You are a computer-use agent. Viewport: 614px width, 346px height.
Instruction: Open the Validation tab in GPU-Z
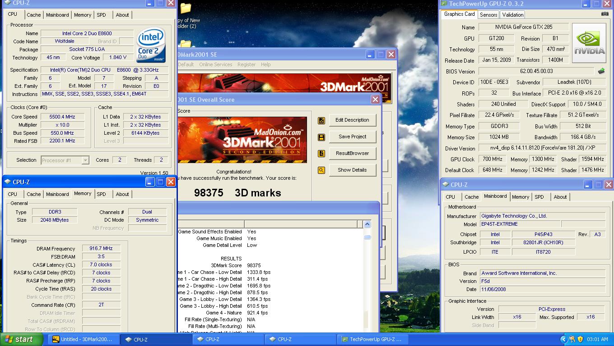point(513,15)
